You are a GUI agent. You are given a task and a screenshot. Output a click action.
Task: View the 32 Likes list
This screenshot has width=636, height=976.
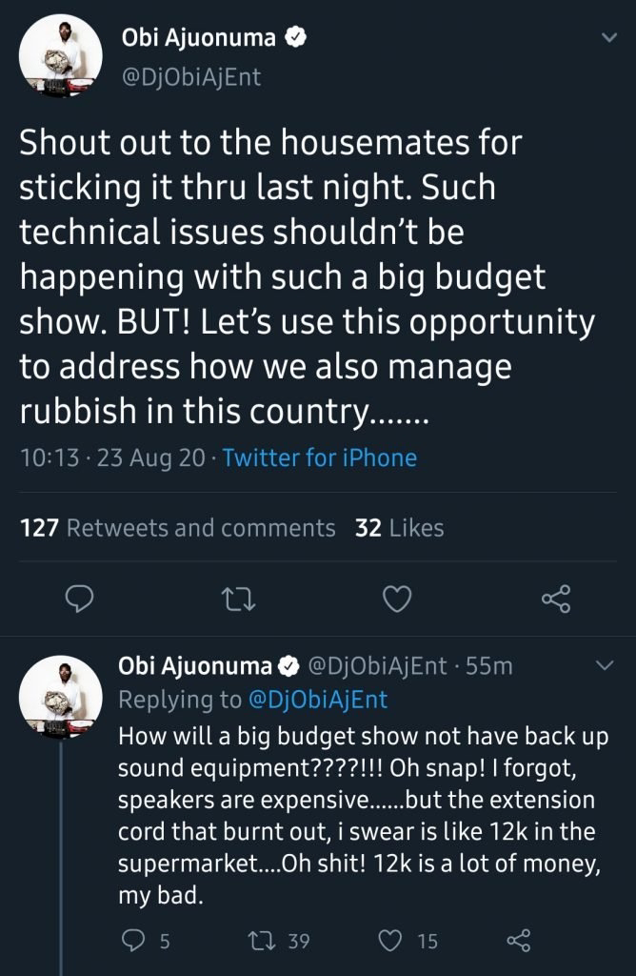(399, 528)
